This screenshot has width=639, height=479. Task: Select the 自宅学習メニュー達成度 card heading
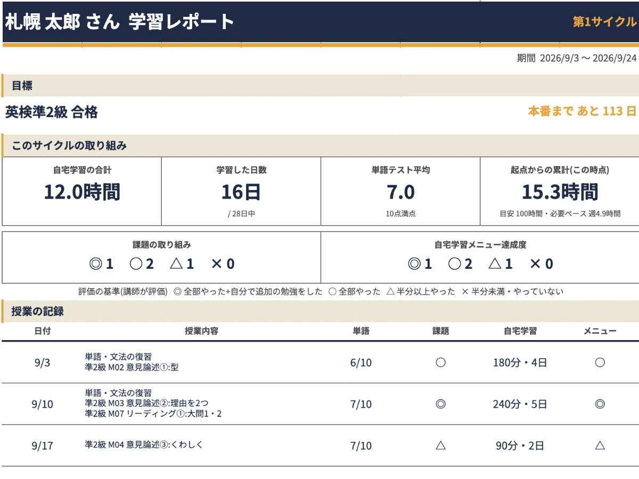[x=480, y=245]
